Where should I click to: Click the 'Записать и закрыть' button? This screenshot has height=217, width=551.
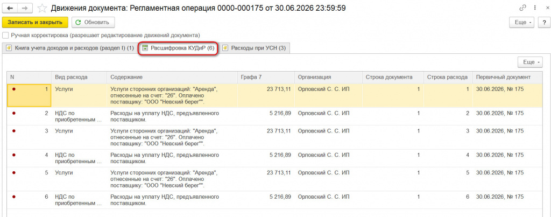coord(35,22)
